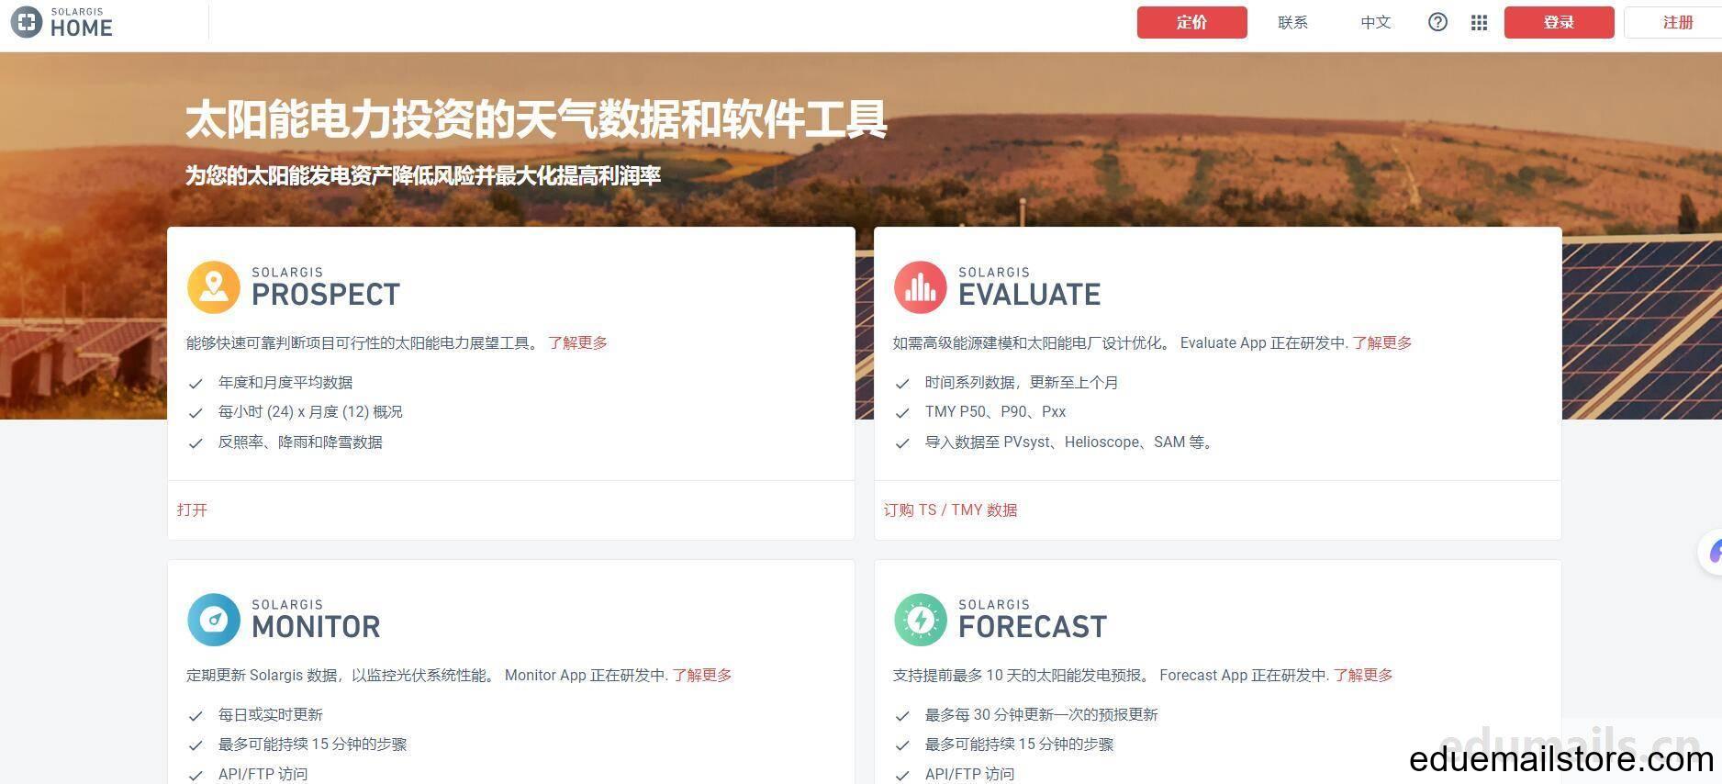Click the Solargis HOME logo
This screenshot has height=784, width=1722.
(x=61, y=23)
